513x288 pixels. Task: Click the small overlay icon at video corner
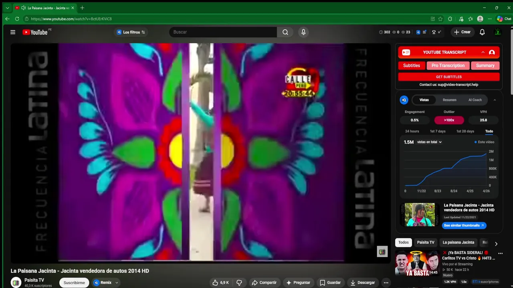point(382,252)
